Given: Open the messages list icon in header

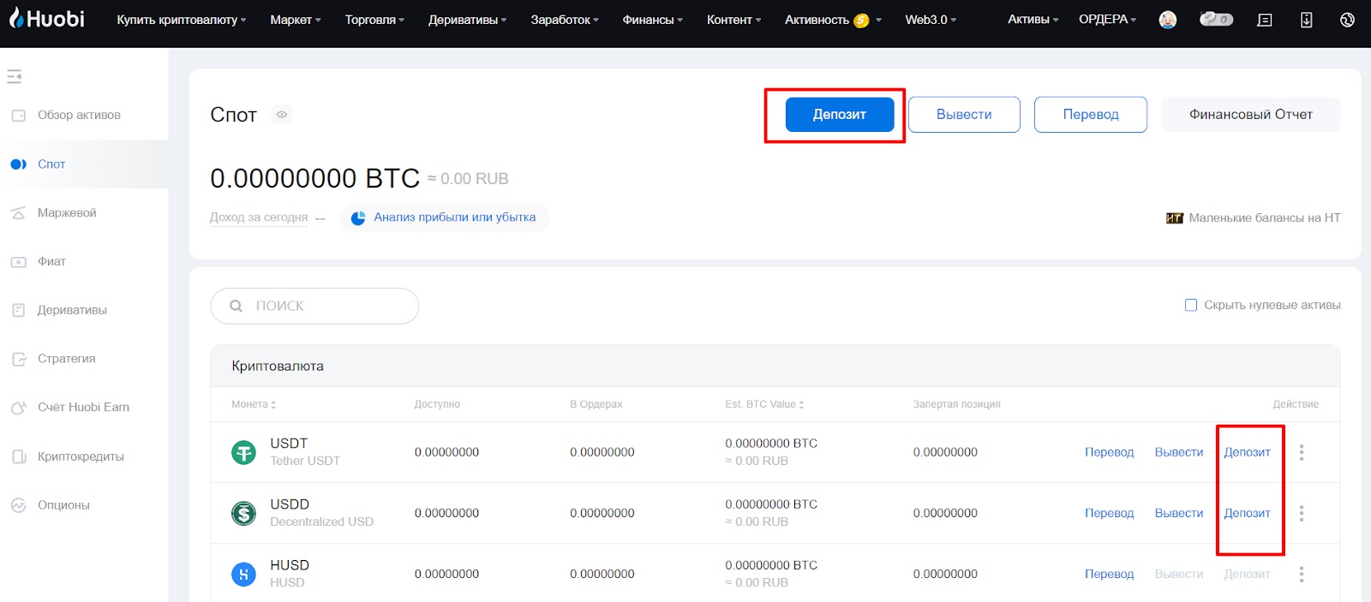Looking at the screenshot, I should click(x=1264, y=20).
